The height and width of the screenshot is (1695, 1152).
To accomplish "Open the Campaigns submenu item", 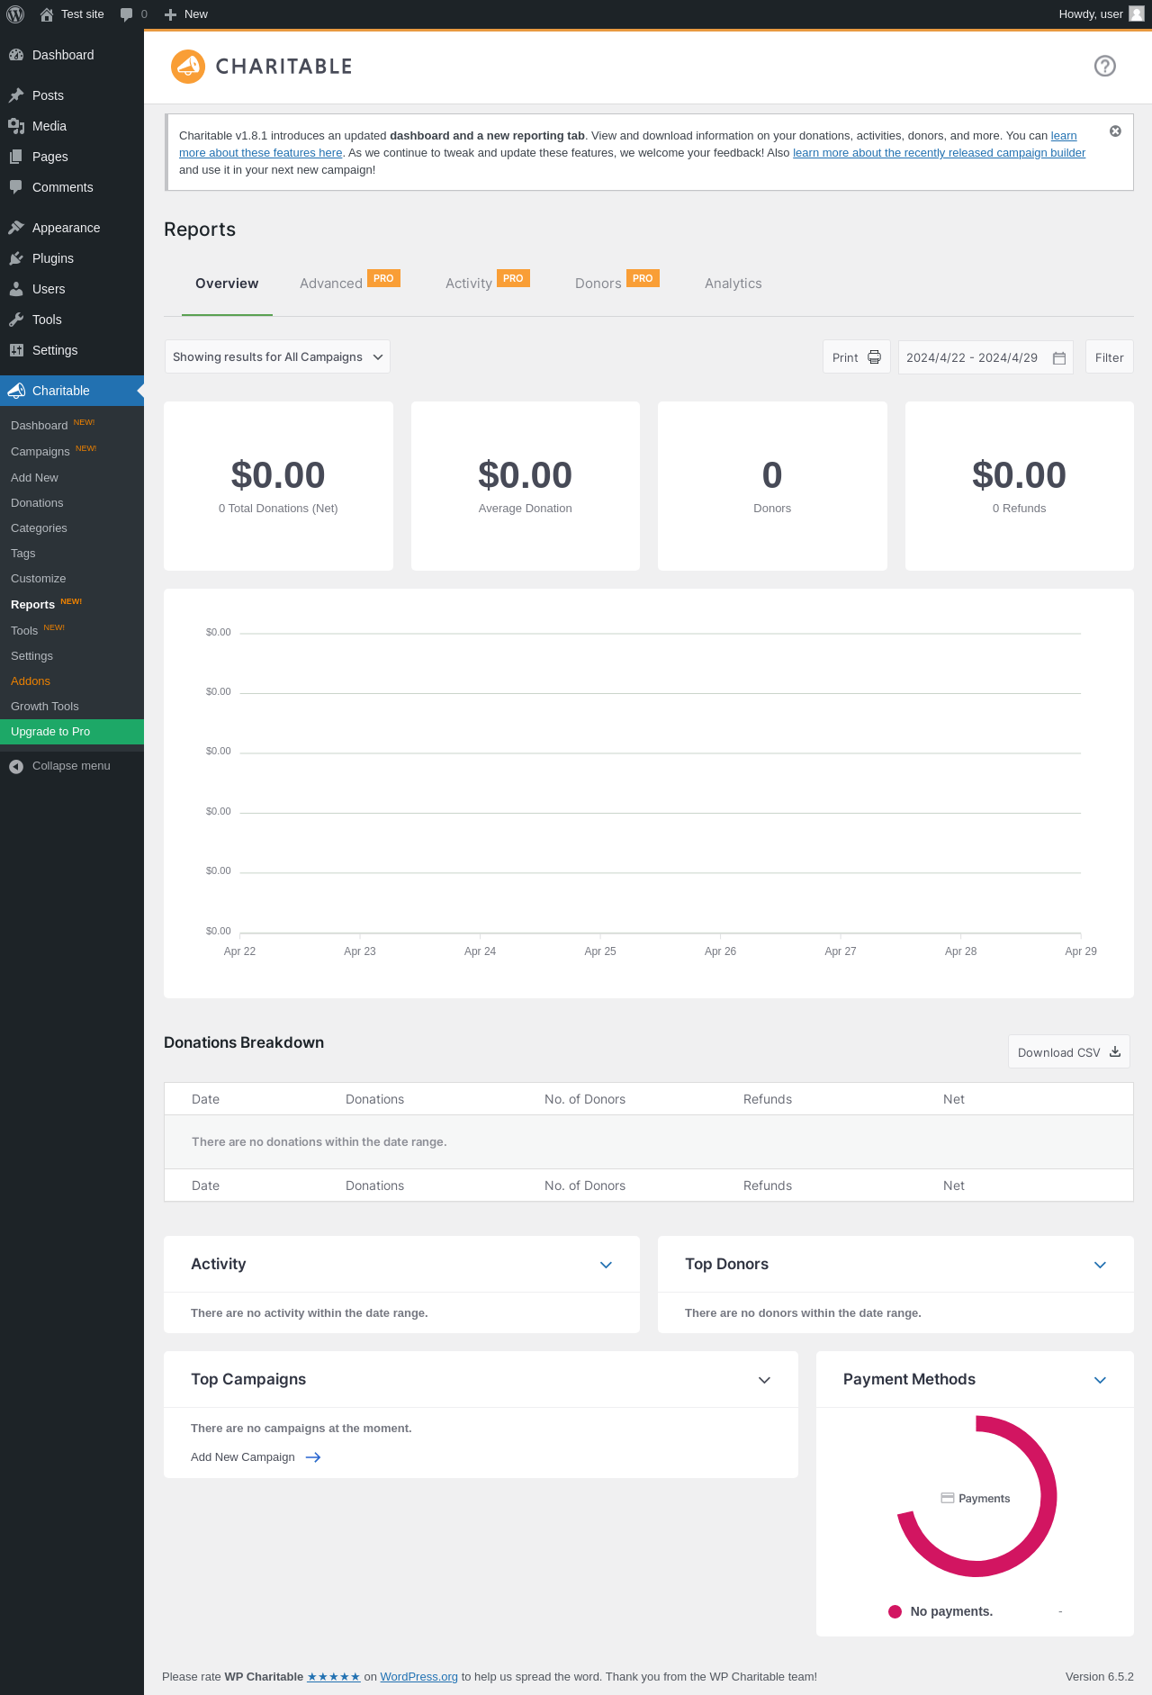I will 72,451.
